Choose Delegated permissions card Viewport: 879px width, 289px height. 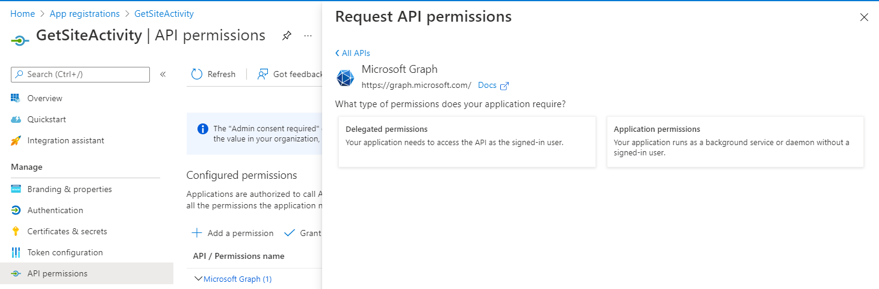[467, 141]
